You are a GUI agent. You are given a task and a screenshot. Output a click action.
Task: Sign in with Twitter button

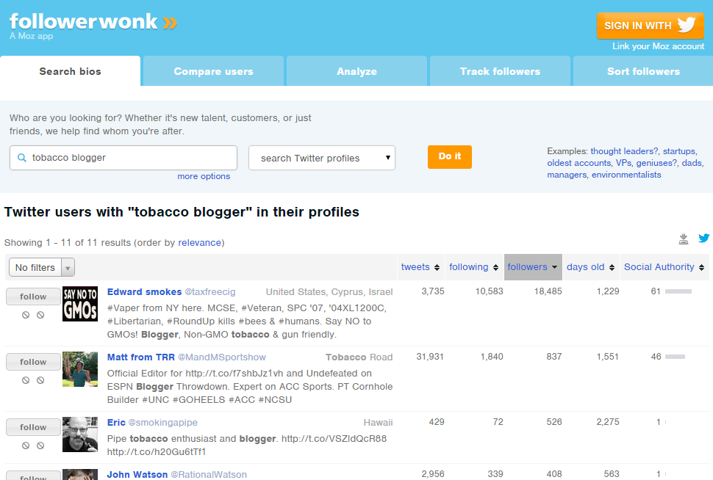[651, 26]
